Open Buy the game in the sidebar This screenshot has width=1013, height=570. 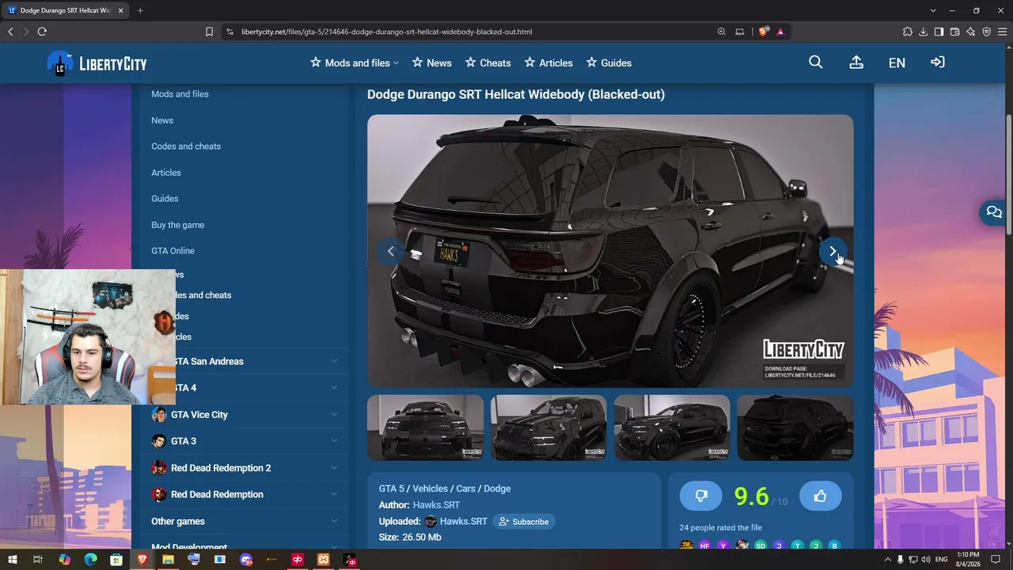coord(178,225)
